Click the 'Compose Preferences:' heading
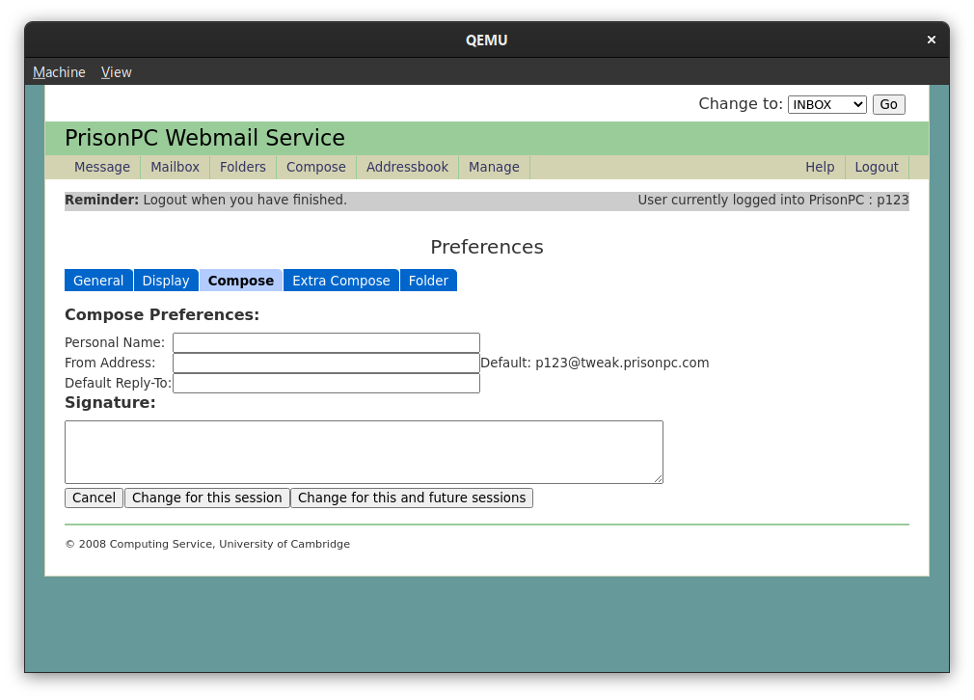Screen dimensions: 974x700 click(x=162, y=315)
